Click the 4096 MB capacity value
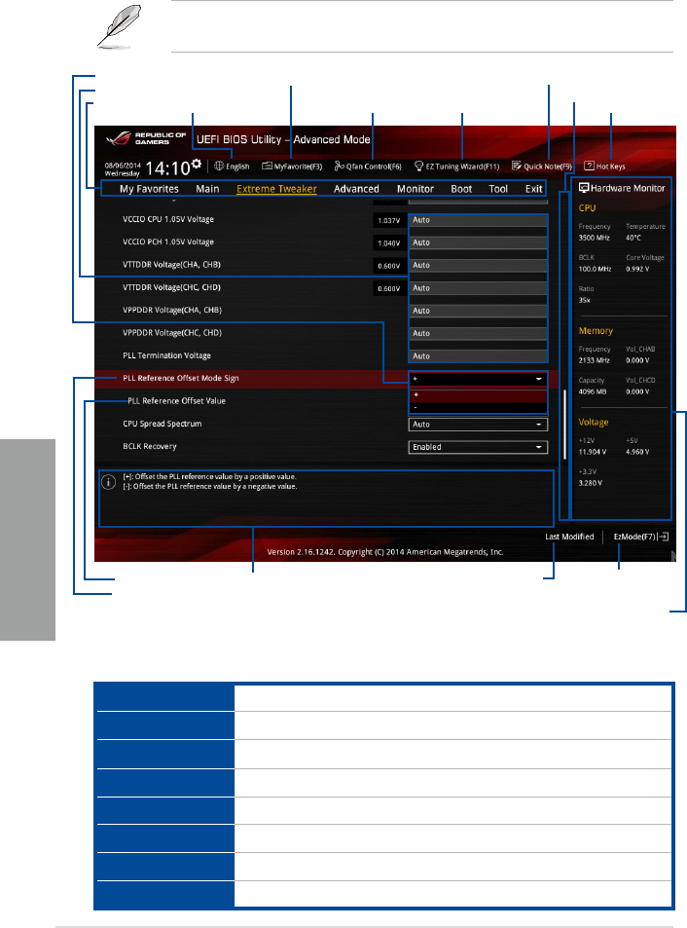 coord(593,391)
